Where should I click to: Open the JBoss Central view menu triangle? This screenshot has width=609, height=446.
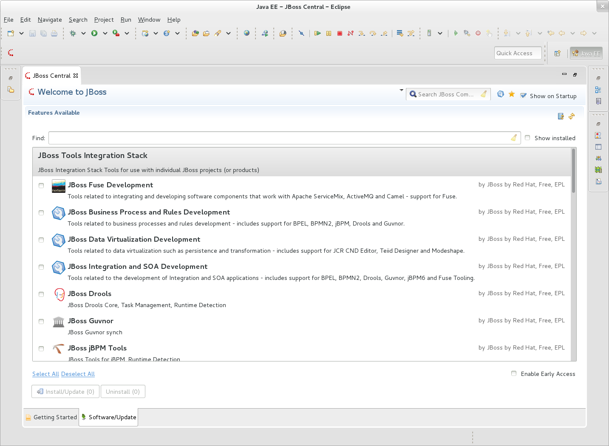402,90
